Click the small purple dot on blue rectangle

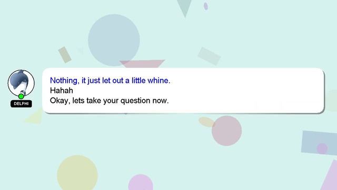(322, 148)
